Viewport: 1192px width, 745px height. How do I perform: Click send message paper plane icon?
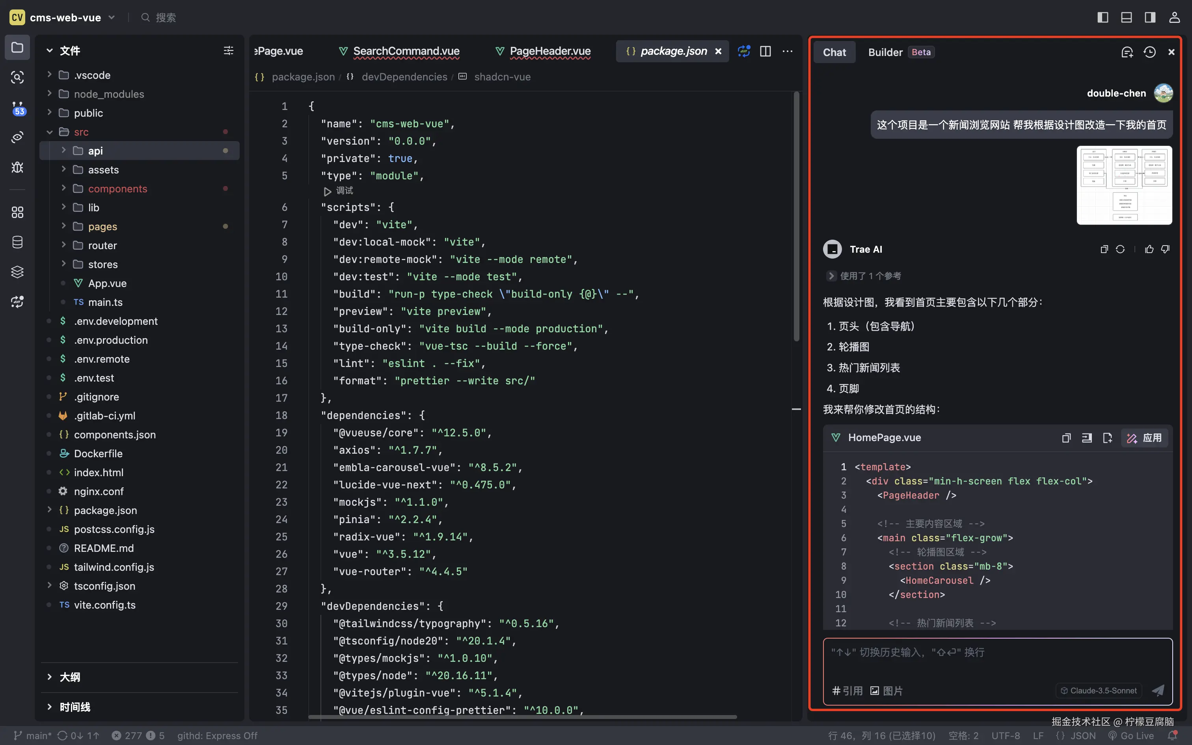pyautogui.click(x=1158, y=690)
